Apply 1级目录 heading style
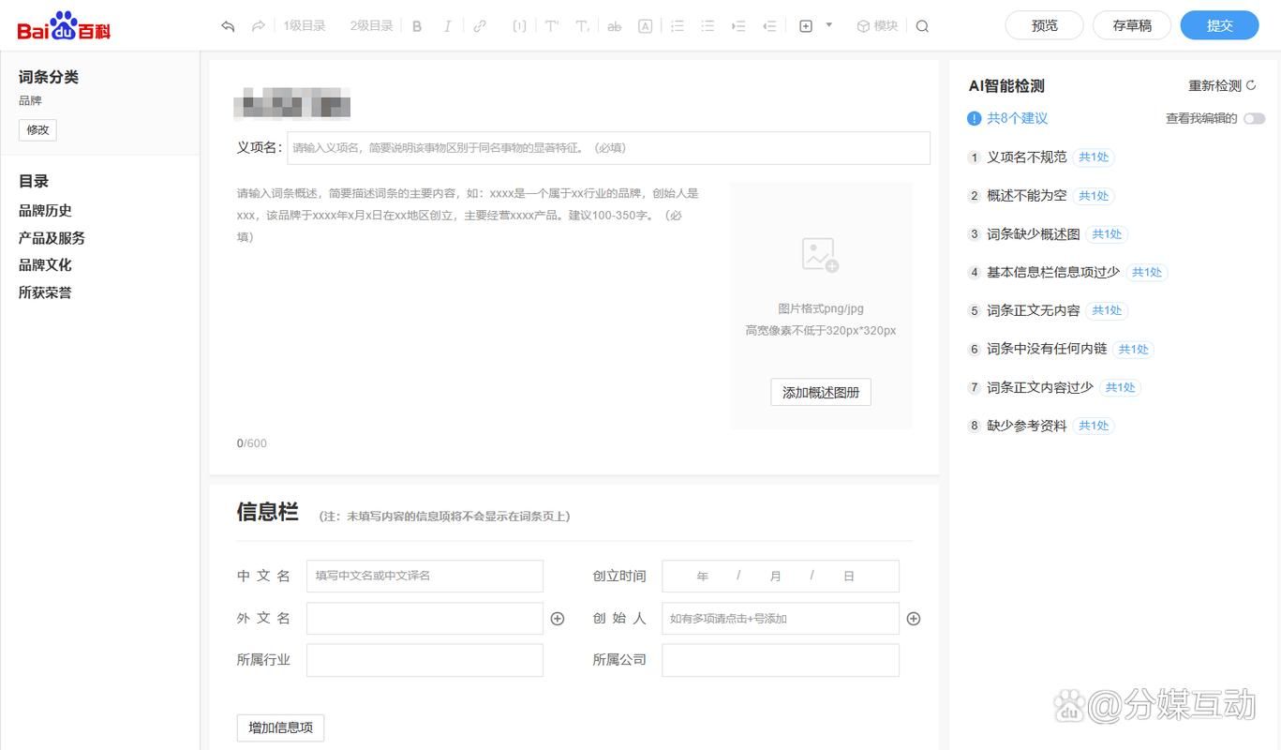The image size is (1281, 750). coord(305,26)
